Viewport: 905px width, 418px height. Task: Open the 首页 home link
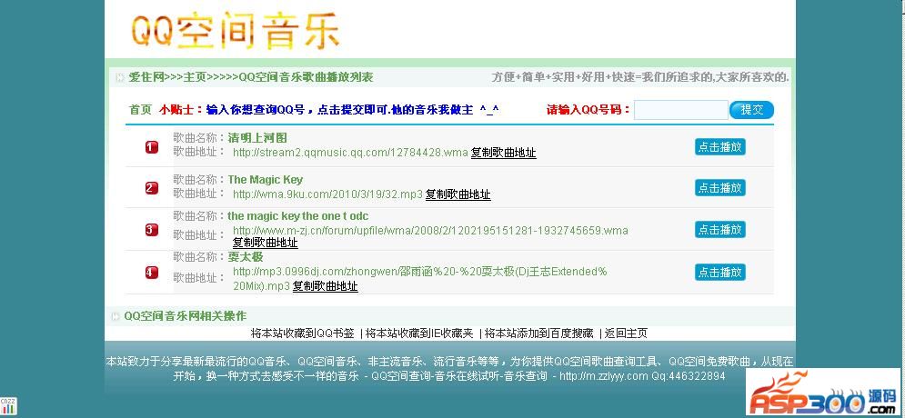pos(140,110)
